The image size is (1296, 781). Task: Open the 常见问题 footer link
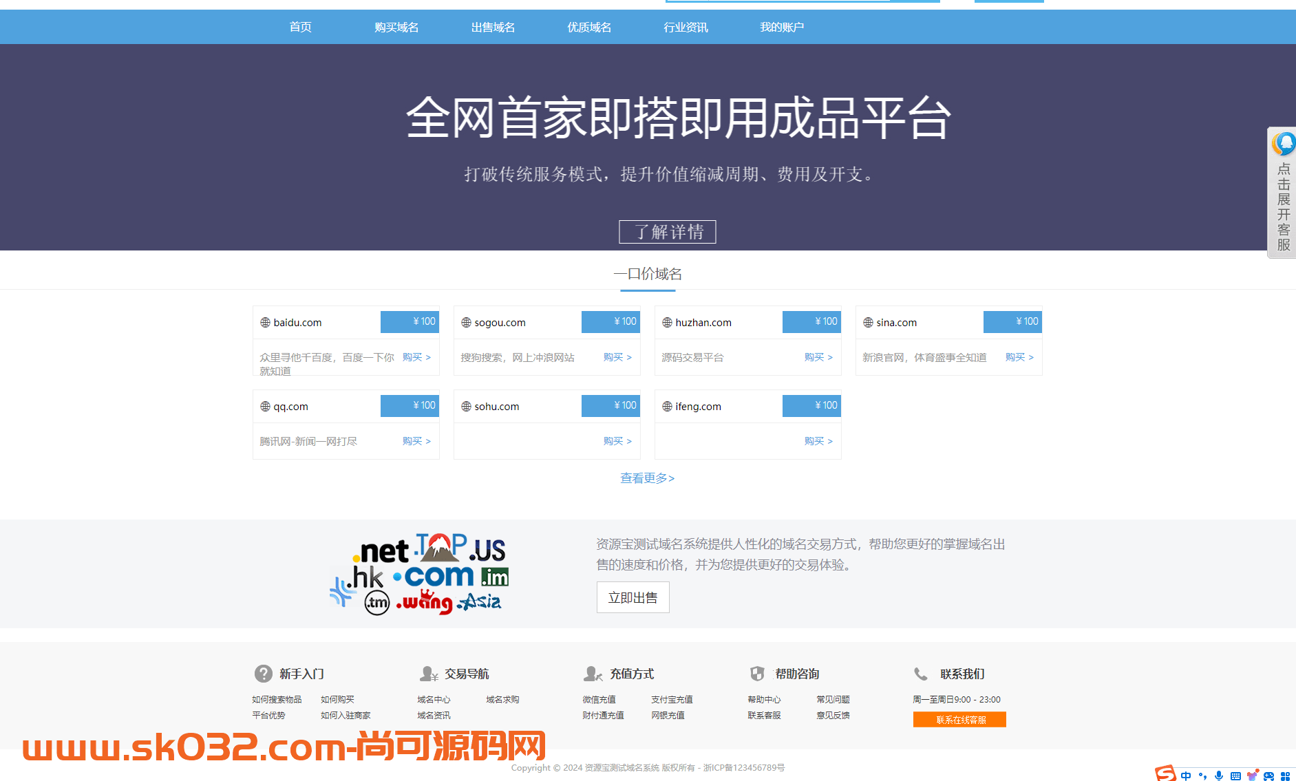pos(833,700)
